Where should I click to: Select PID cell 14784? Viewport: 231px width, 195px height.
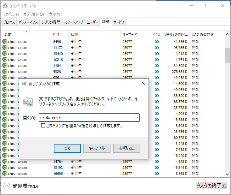[x=58, y=162]
